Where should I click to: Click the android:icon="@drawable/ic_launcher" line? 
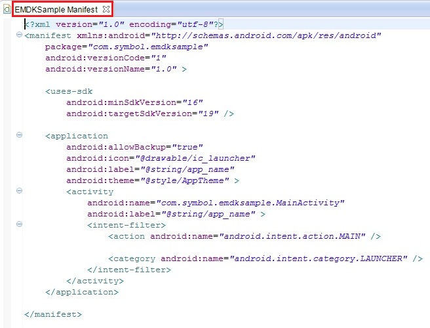pyautogui.click(x=161, y=158)
